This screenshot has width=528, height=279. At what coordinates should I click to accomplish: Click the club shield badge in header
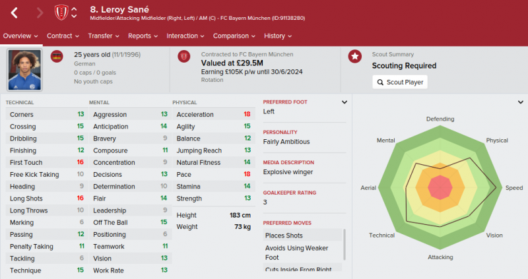click(x=61, y=13)
